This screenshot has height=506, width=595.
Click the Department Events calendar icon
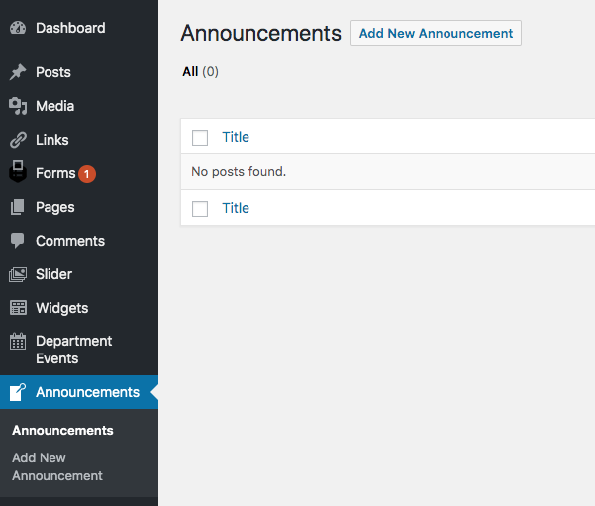pos(18,342)
